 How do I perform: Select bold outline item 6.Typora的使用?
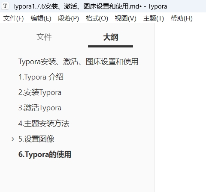(45, 154)
